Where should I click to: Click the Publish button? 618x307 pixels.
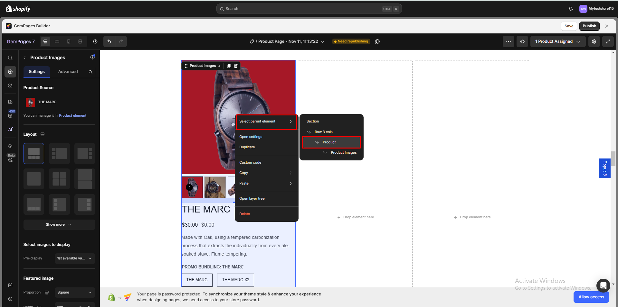[x=589, y=26]
